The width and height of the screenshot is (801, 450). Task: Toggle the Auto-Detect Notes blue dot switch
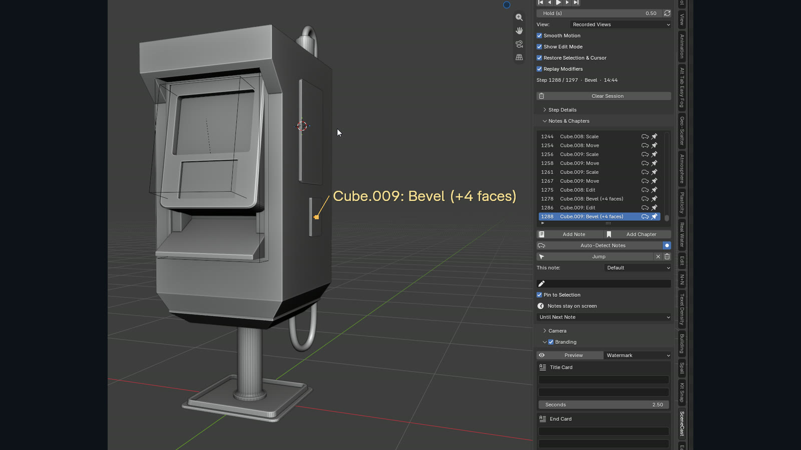pyautogui.click(x=667, y=245)
